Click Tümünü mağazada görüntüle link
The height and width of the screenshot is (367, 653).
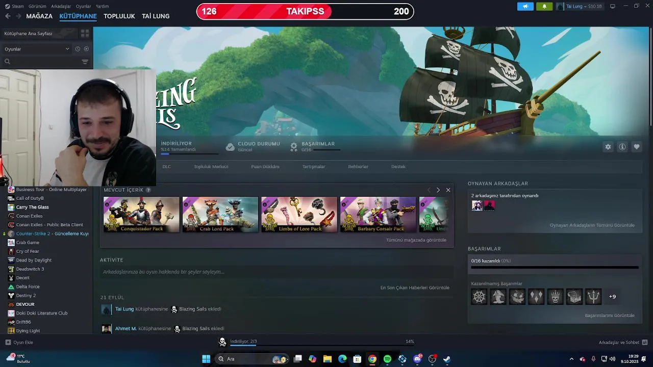(416, 240)
